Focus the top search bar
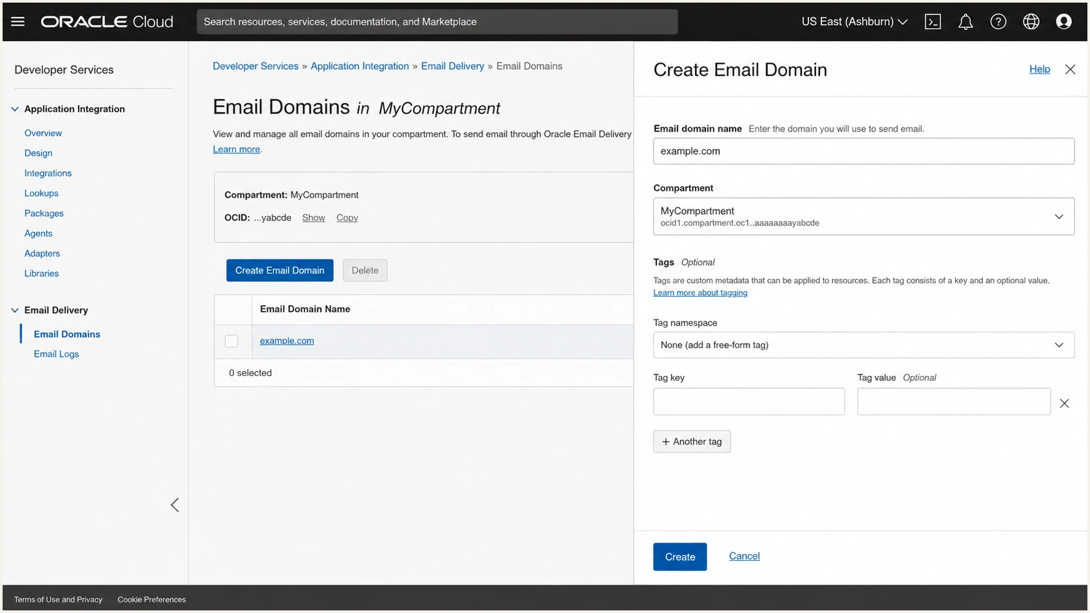The width and height of the screenshot is (1090, 613). coord(437,21)
